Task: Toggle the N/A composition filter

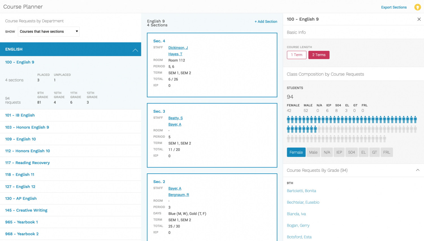Action: click(327, 152)
